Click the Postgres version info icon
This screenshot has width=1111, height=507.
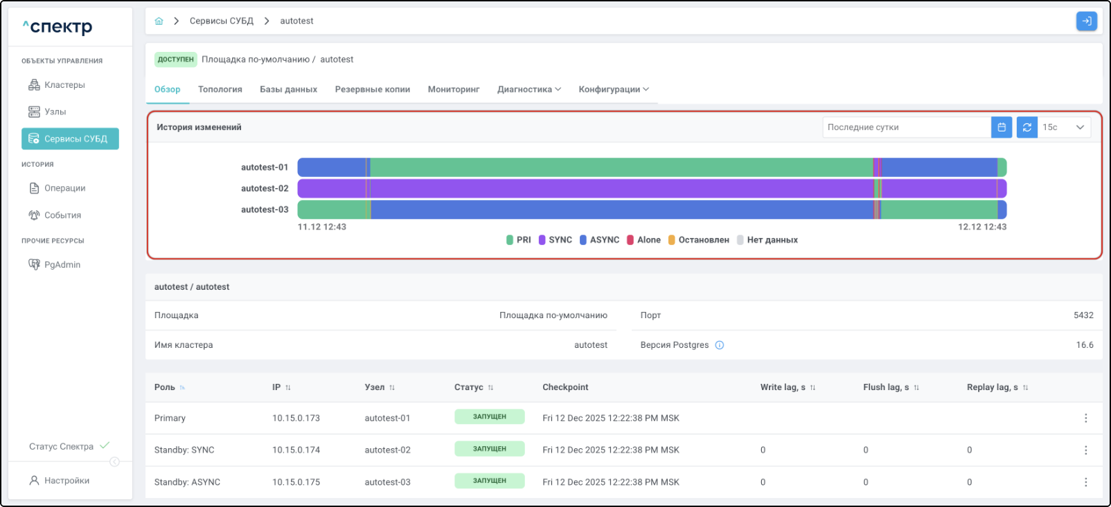(720, 345)
